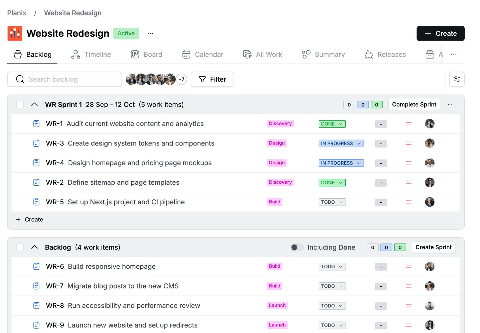Image resolution: width=480 pixels, height=333 pixels.
Task: Open assignee avatar on WR-6 row
Action: click(430, 266)
